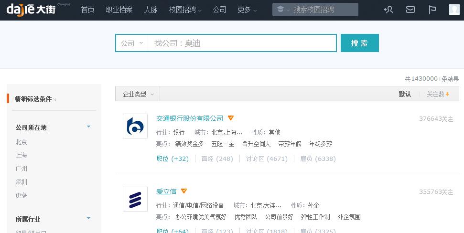The image size is (464, 233).
Task: Click the Dajie logo
Action: pos(31,9)
